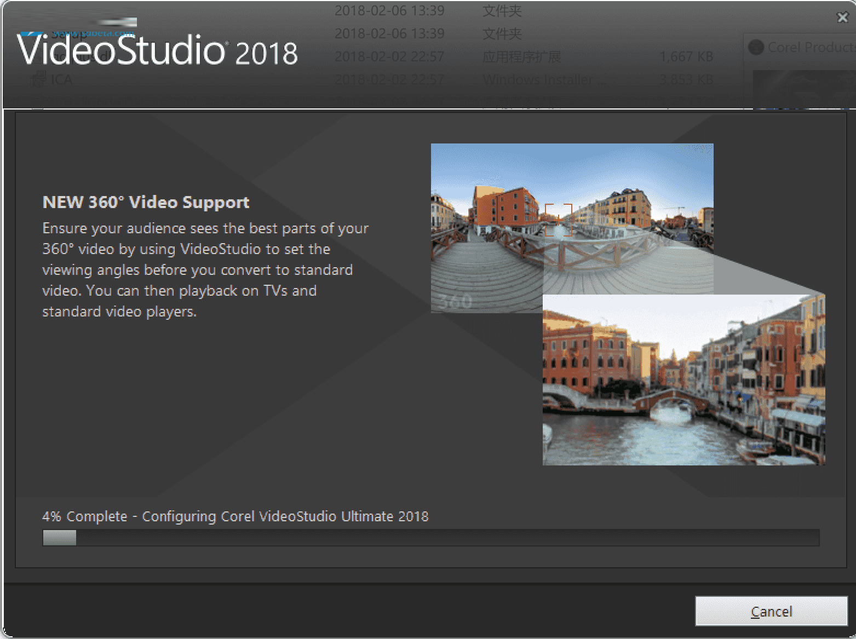The height and width of the screenshot is (639, 856).
Task: Click the installation progress bar track
Action: tap(438, 538)
